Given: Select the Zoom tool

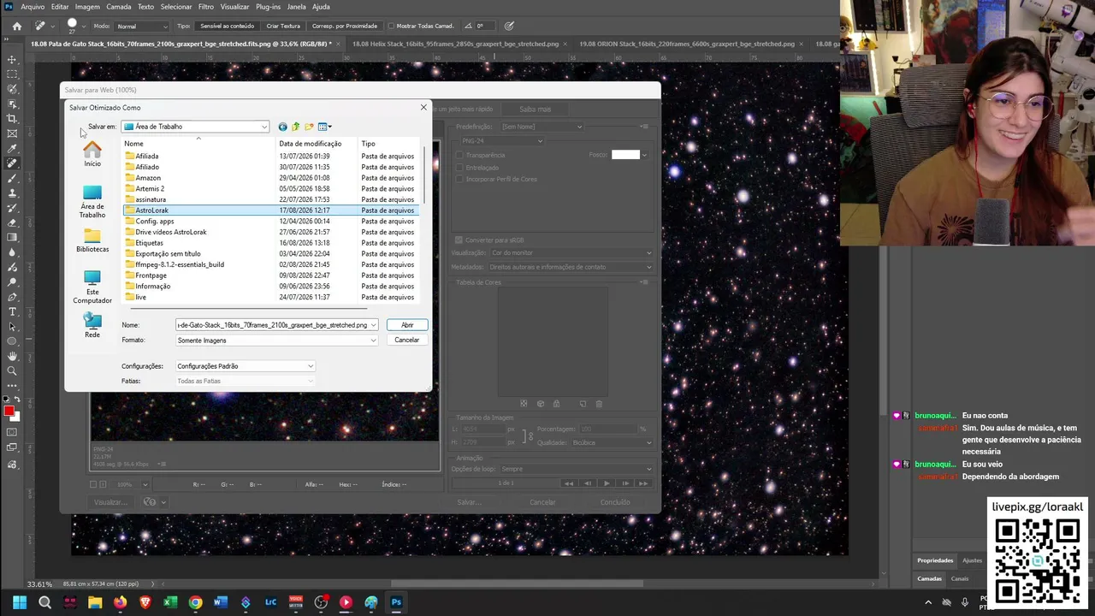Looking at the screenshot, I should coord(12,370).
